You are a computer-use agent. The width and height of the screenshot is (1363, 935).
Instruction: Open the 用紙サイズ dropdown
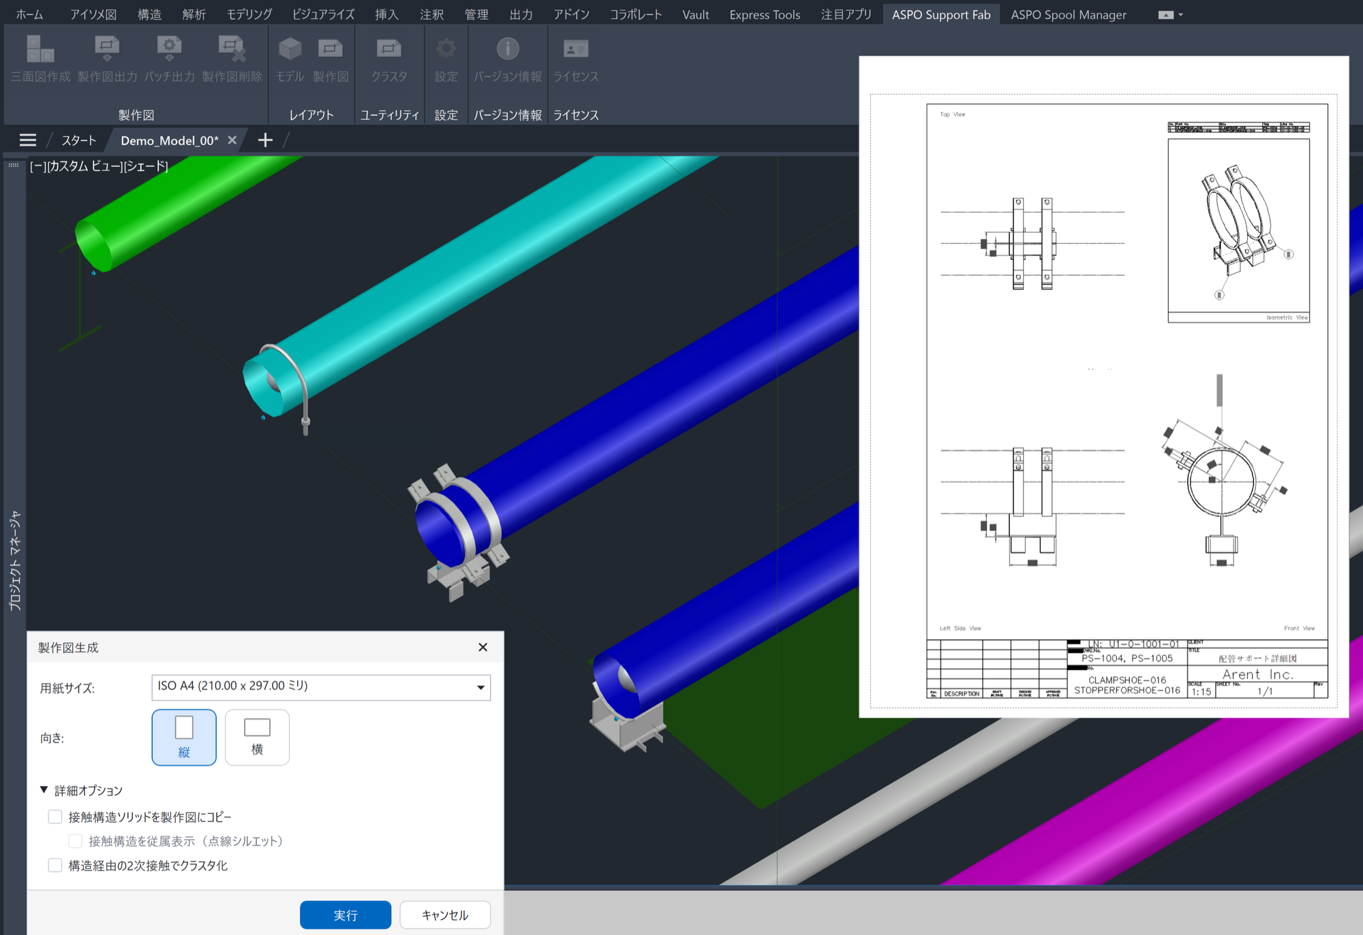321,687
